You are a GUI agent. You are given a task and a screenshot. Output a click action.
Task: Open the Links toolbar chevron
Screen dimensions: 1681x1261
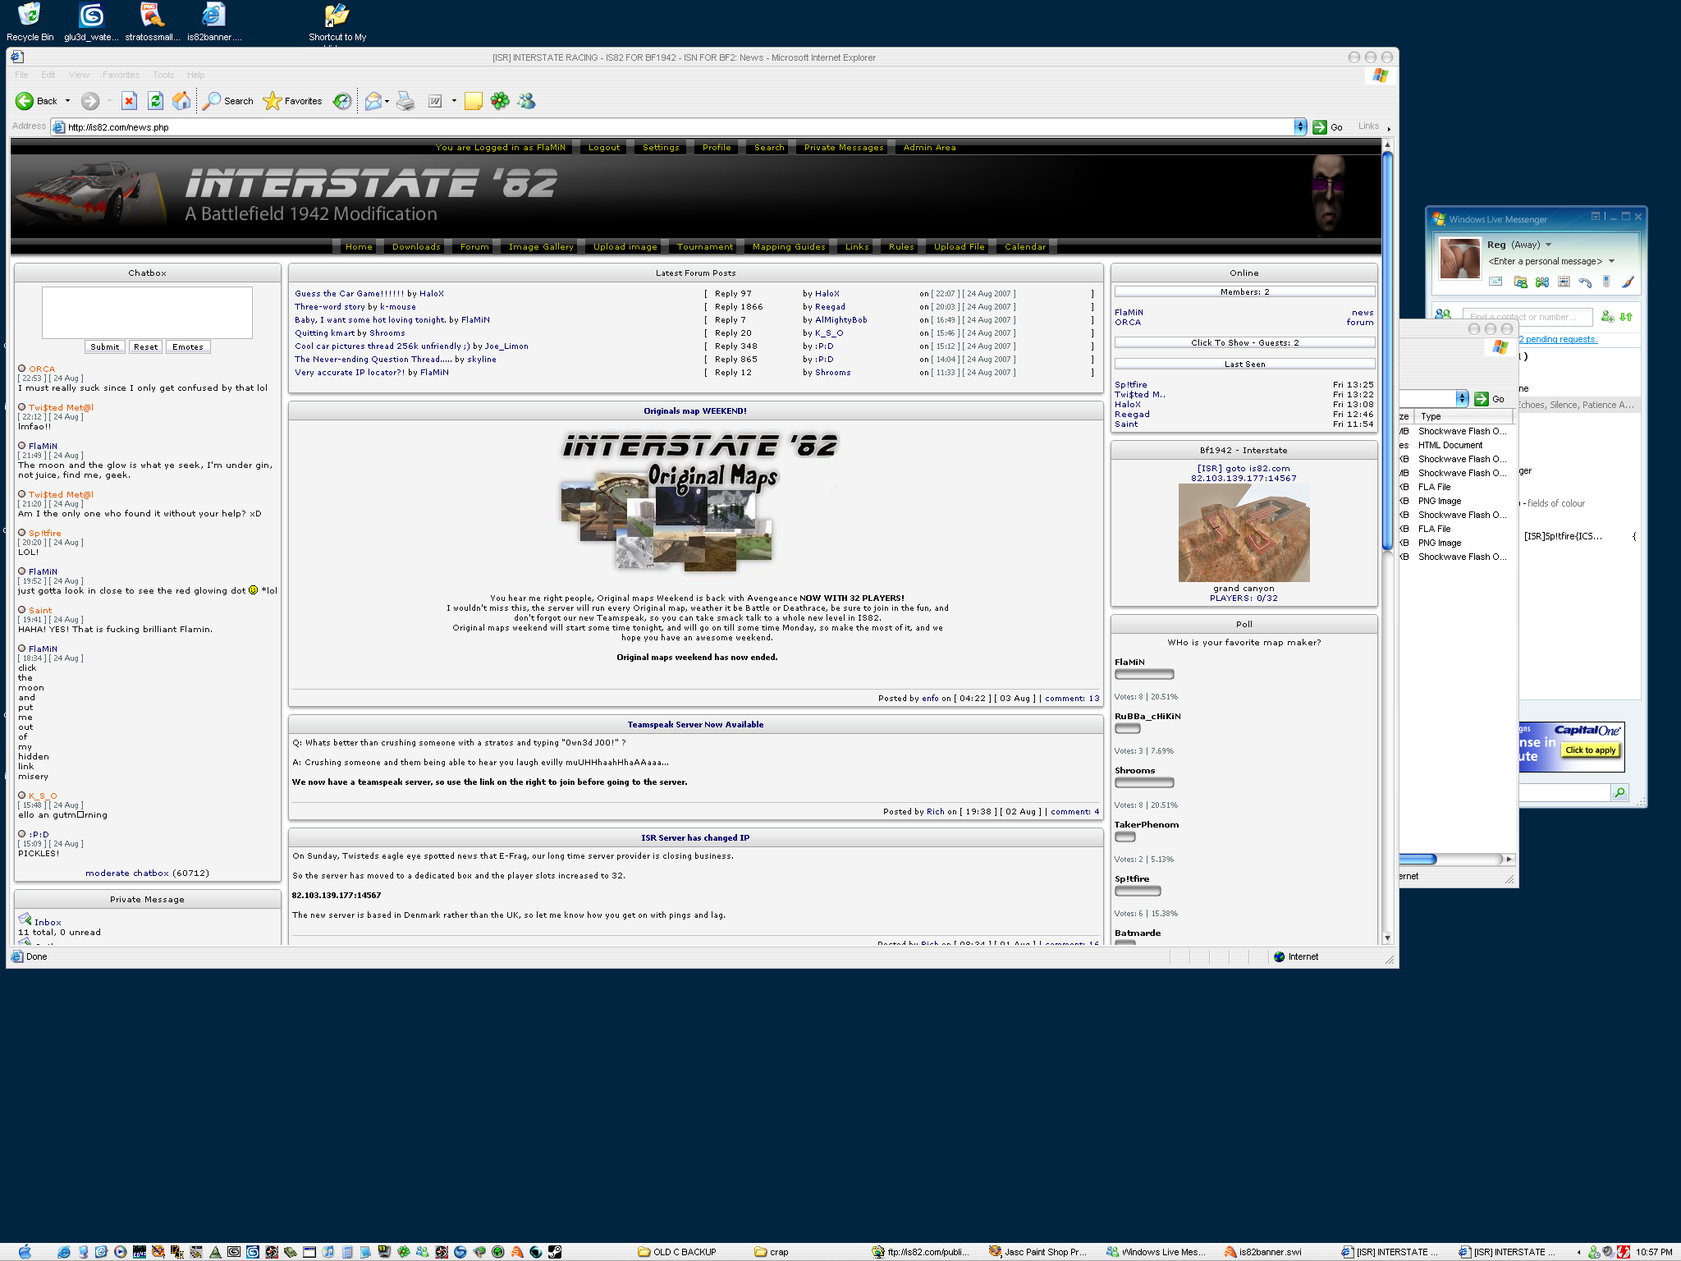pyautogui.click(x=1388, y=128)
